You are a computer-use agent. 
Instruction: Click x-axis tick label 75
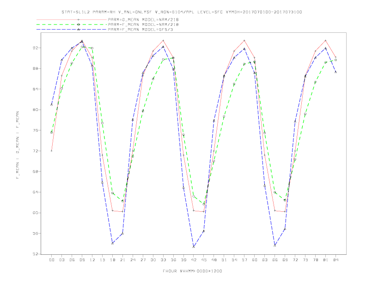[x=305, y=260]
